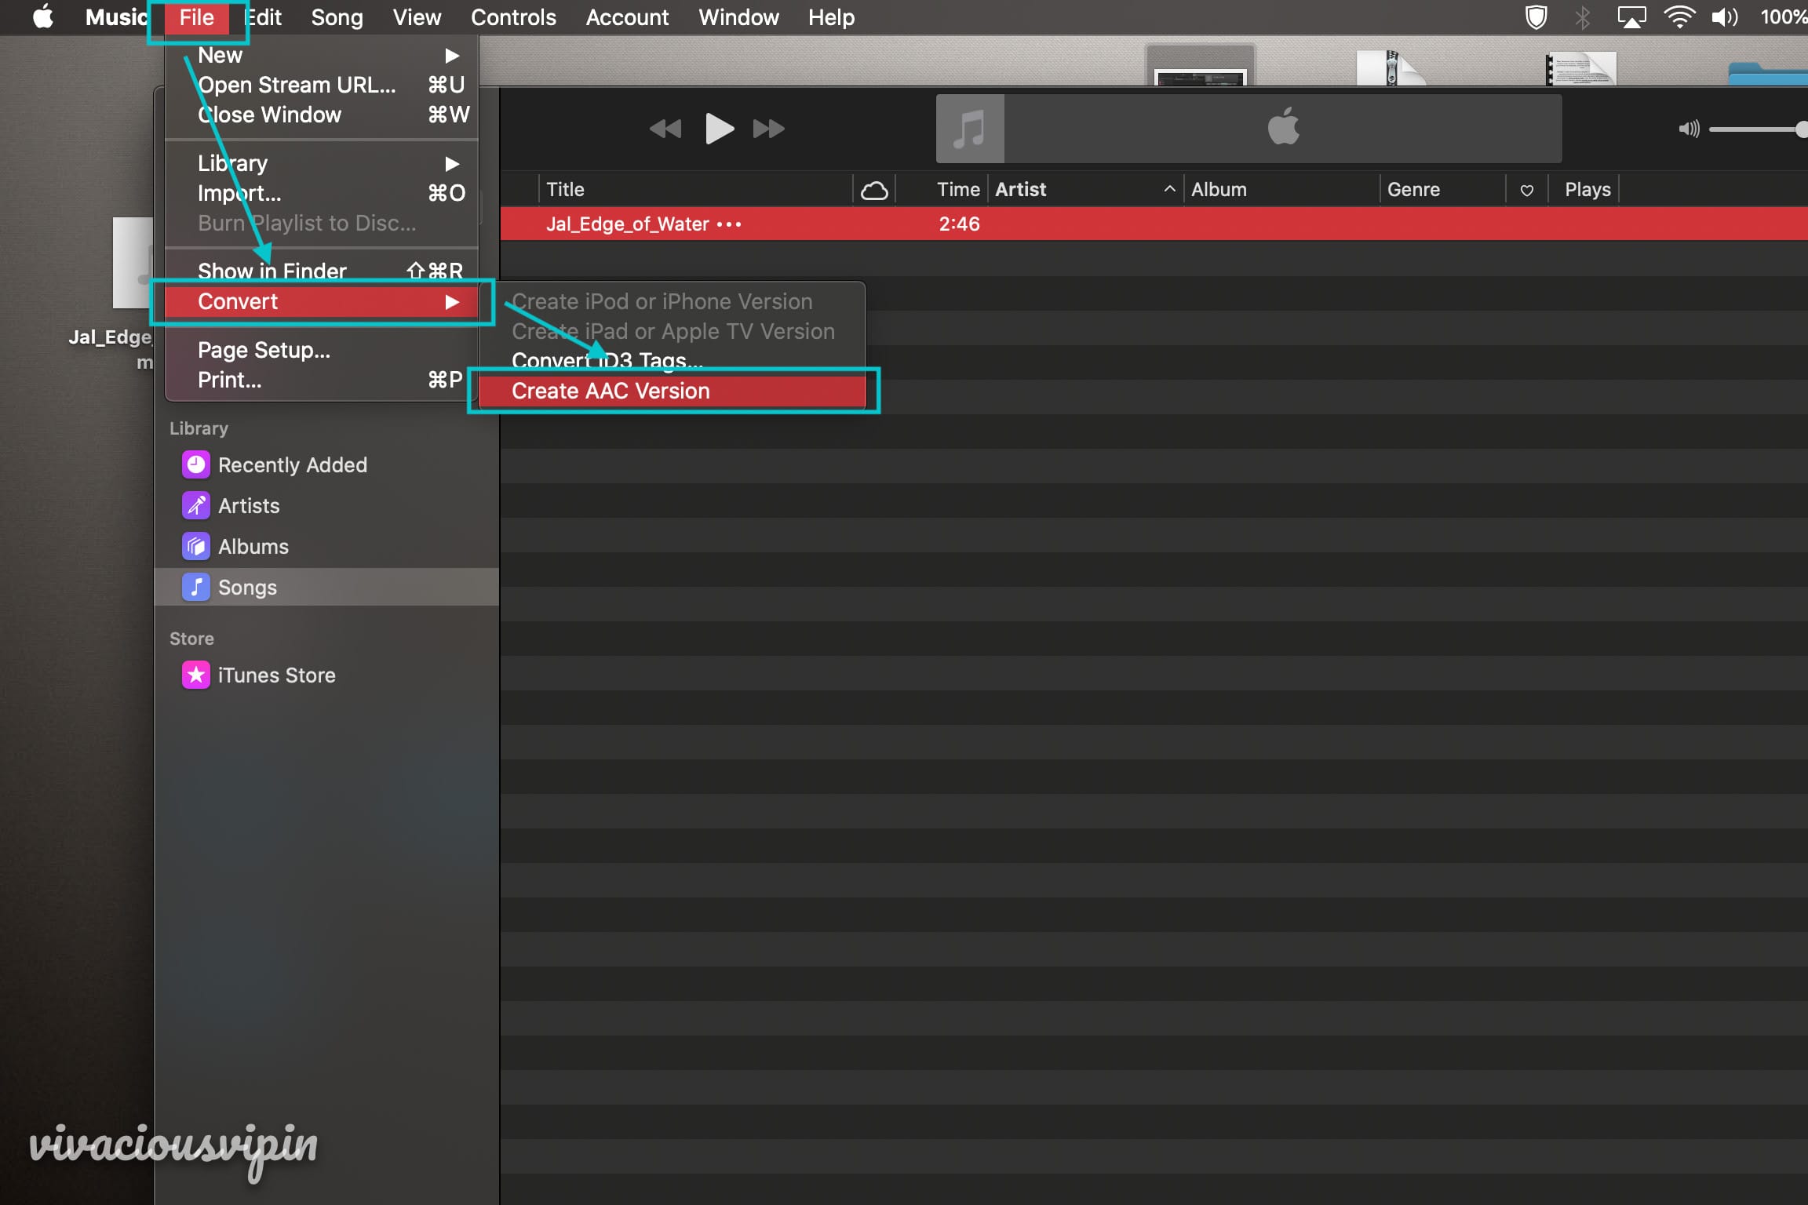Click the rewind button
The image size is (1808, 1205).
665,129
